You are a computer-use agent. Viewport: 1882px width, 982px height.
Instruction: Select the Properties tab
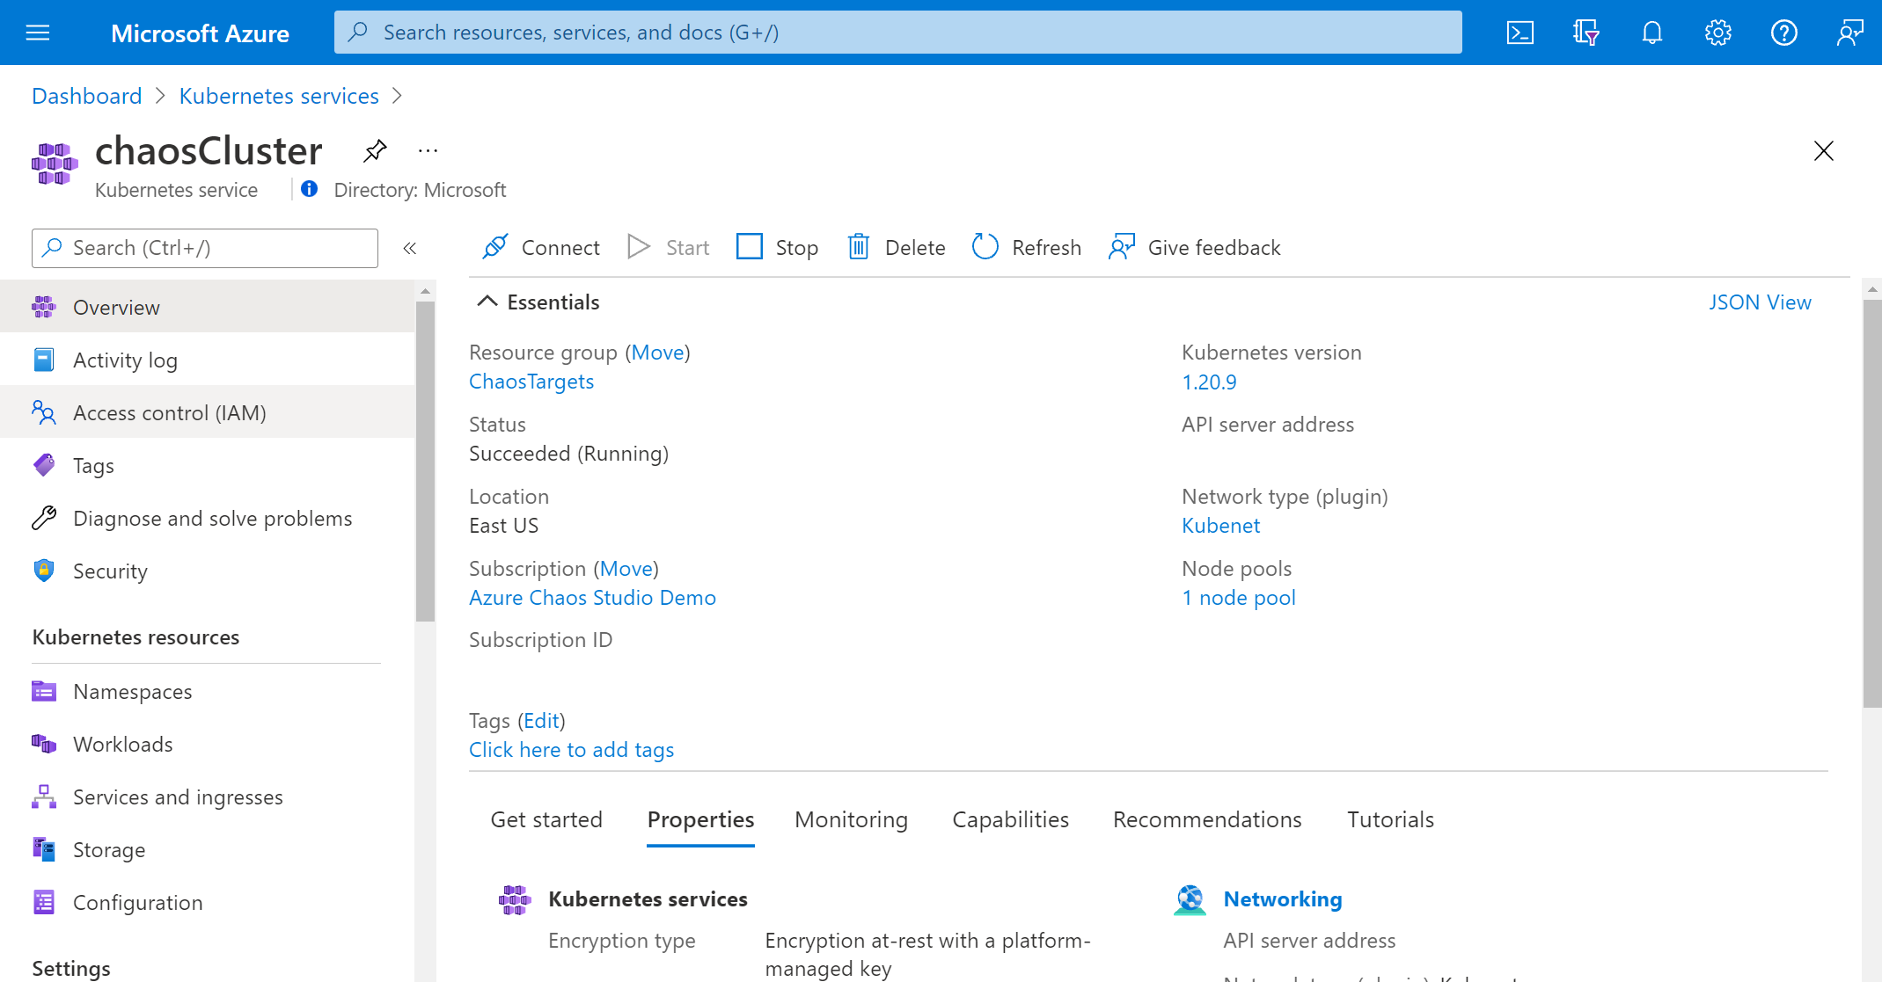pos(699,819)
